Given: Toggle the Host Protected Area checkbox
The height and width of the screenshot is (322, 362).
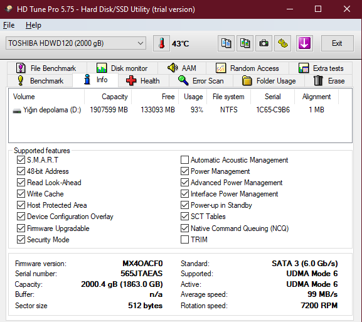Looking at the screenshot, I should pyautogui.click(x=21, y=205).
